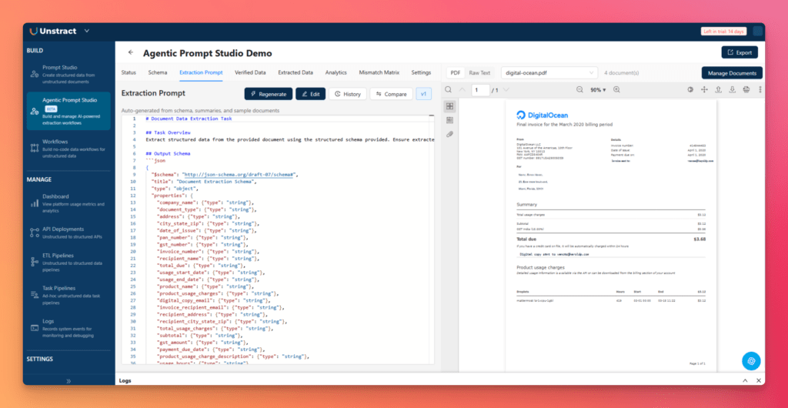Switch document view to Raw Text
The image size is (788, 408).
479,72
